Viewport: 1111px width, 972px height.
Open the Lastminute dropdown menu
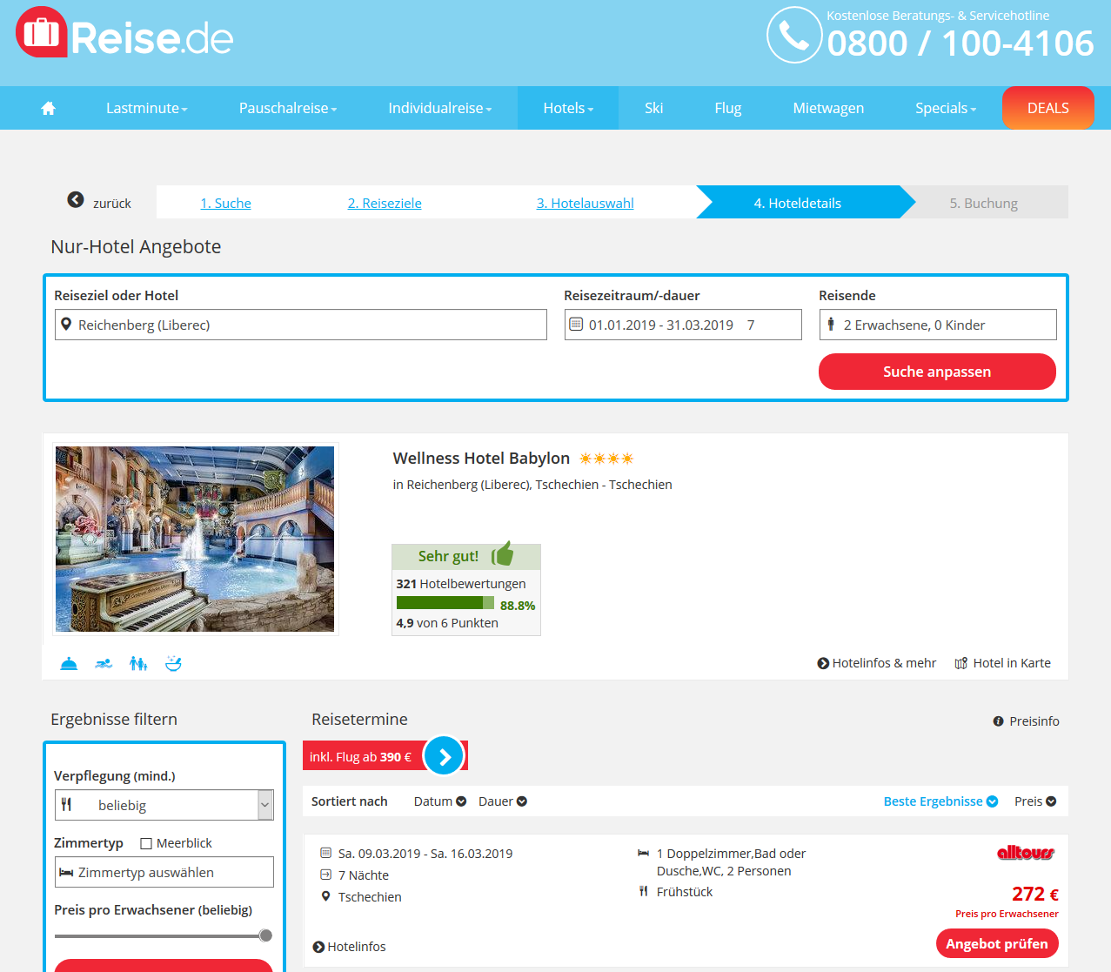click(x=147, y=108)
